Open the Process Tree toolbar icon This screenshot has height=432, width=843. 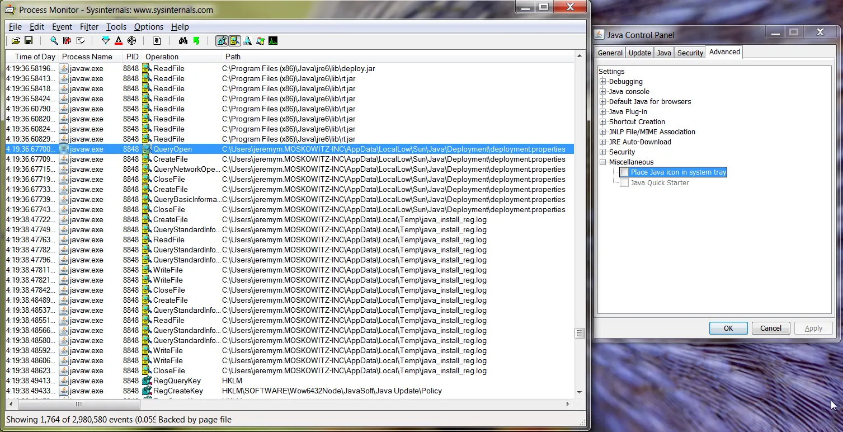pyautogui.click(x=157, y=41)
